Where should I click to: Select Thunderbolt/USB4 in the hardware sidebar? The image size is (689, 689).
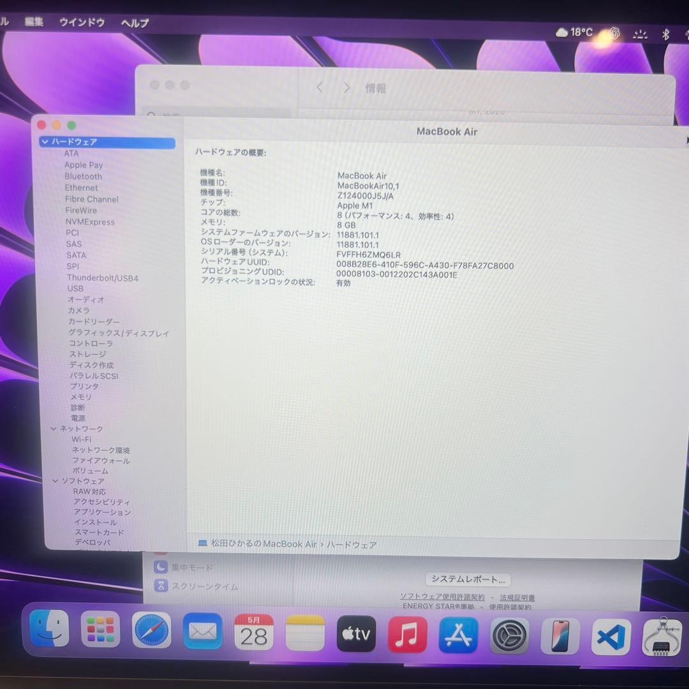[102, 278]
